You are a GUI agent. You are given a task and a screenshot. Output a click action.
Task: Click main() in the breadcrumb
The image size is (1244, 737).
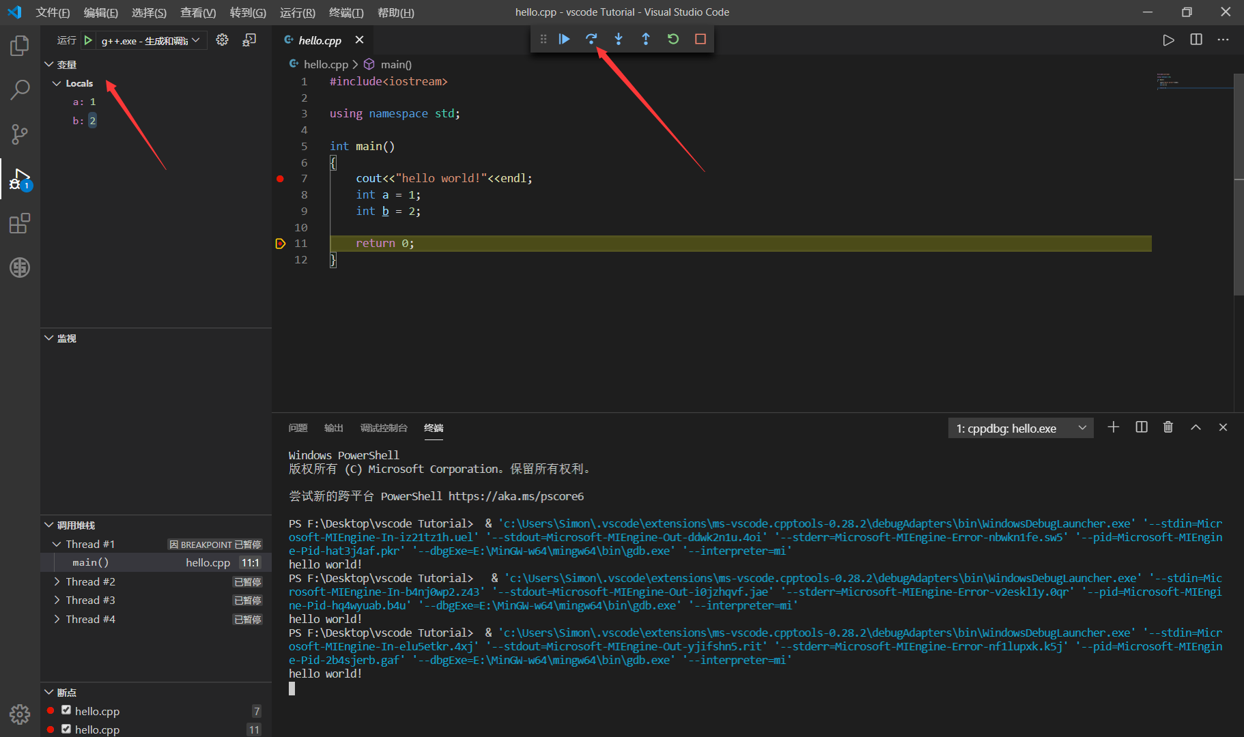tap(395, 64)
